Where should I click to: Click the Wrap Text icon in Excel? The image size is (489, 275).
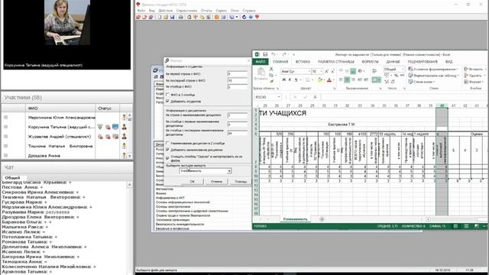[x=374, y=71]
